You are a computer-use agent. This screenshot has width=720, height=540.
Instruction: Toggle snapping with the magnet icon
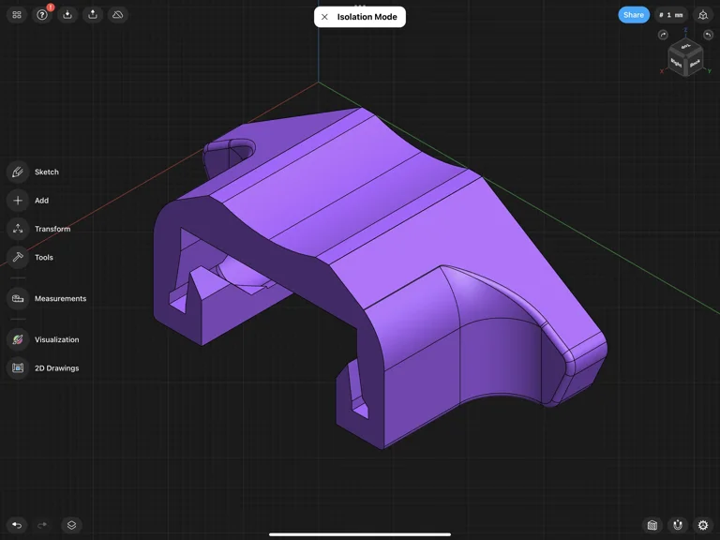(678, 525)
